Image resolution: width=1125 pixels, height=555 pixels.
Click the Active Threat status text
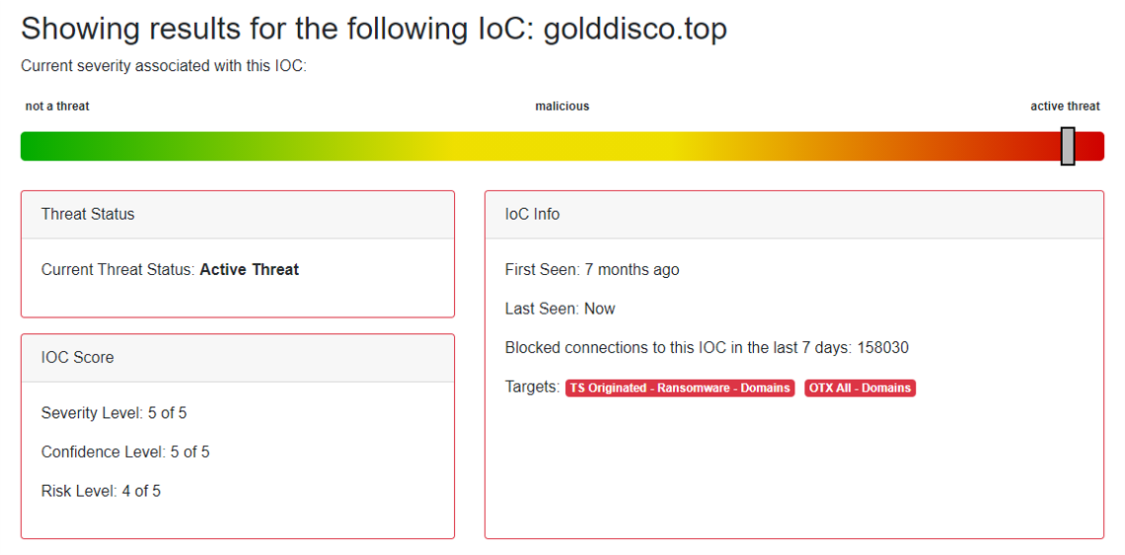pos(249,269)
